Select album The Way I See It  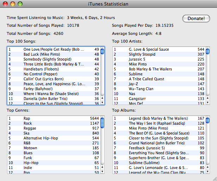coord(159,123)
